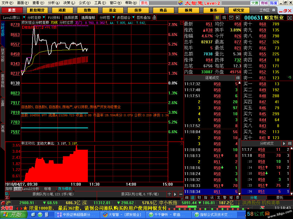Screen dimensions: 293x219
Task: Click the plus icon in order queue bar
Action: [x=169, y=194]
